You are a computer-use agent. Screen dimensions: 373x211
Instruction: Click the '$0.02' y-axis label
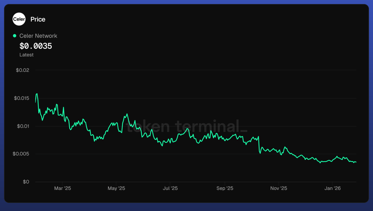click(x=23, y=70)
